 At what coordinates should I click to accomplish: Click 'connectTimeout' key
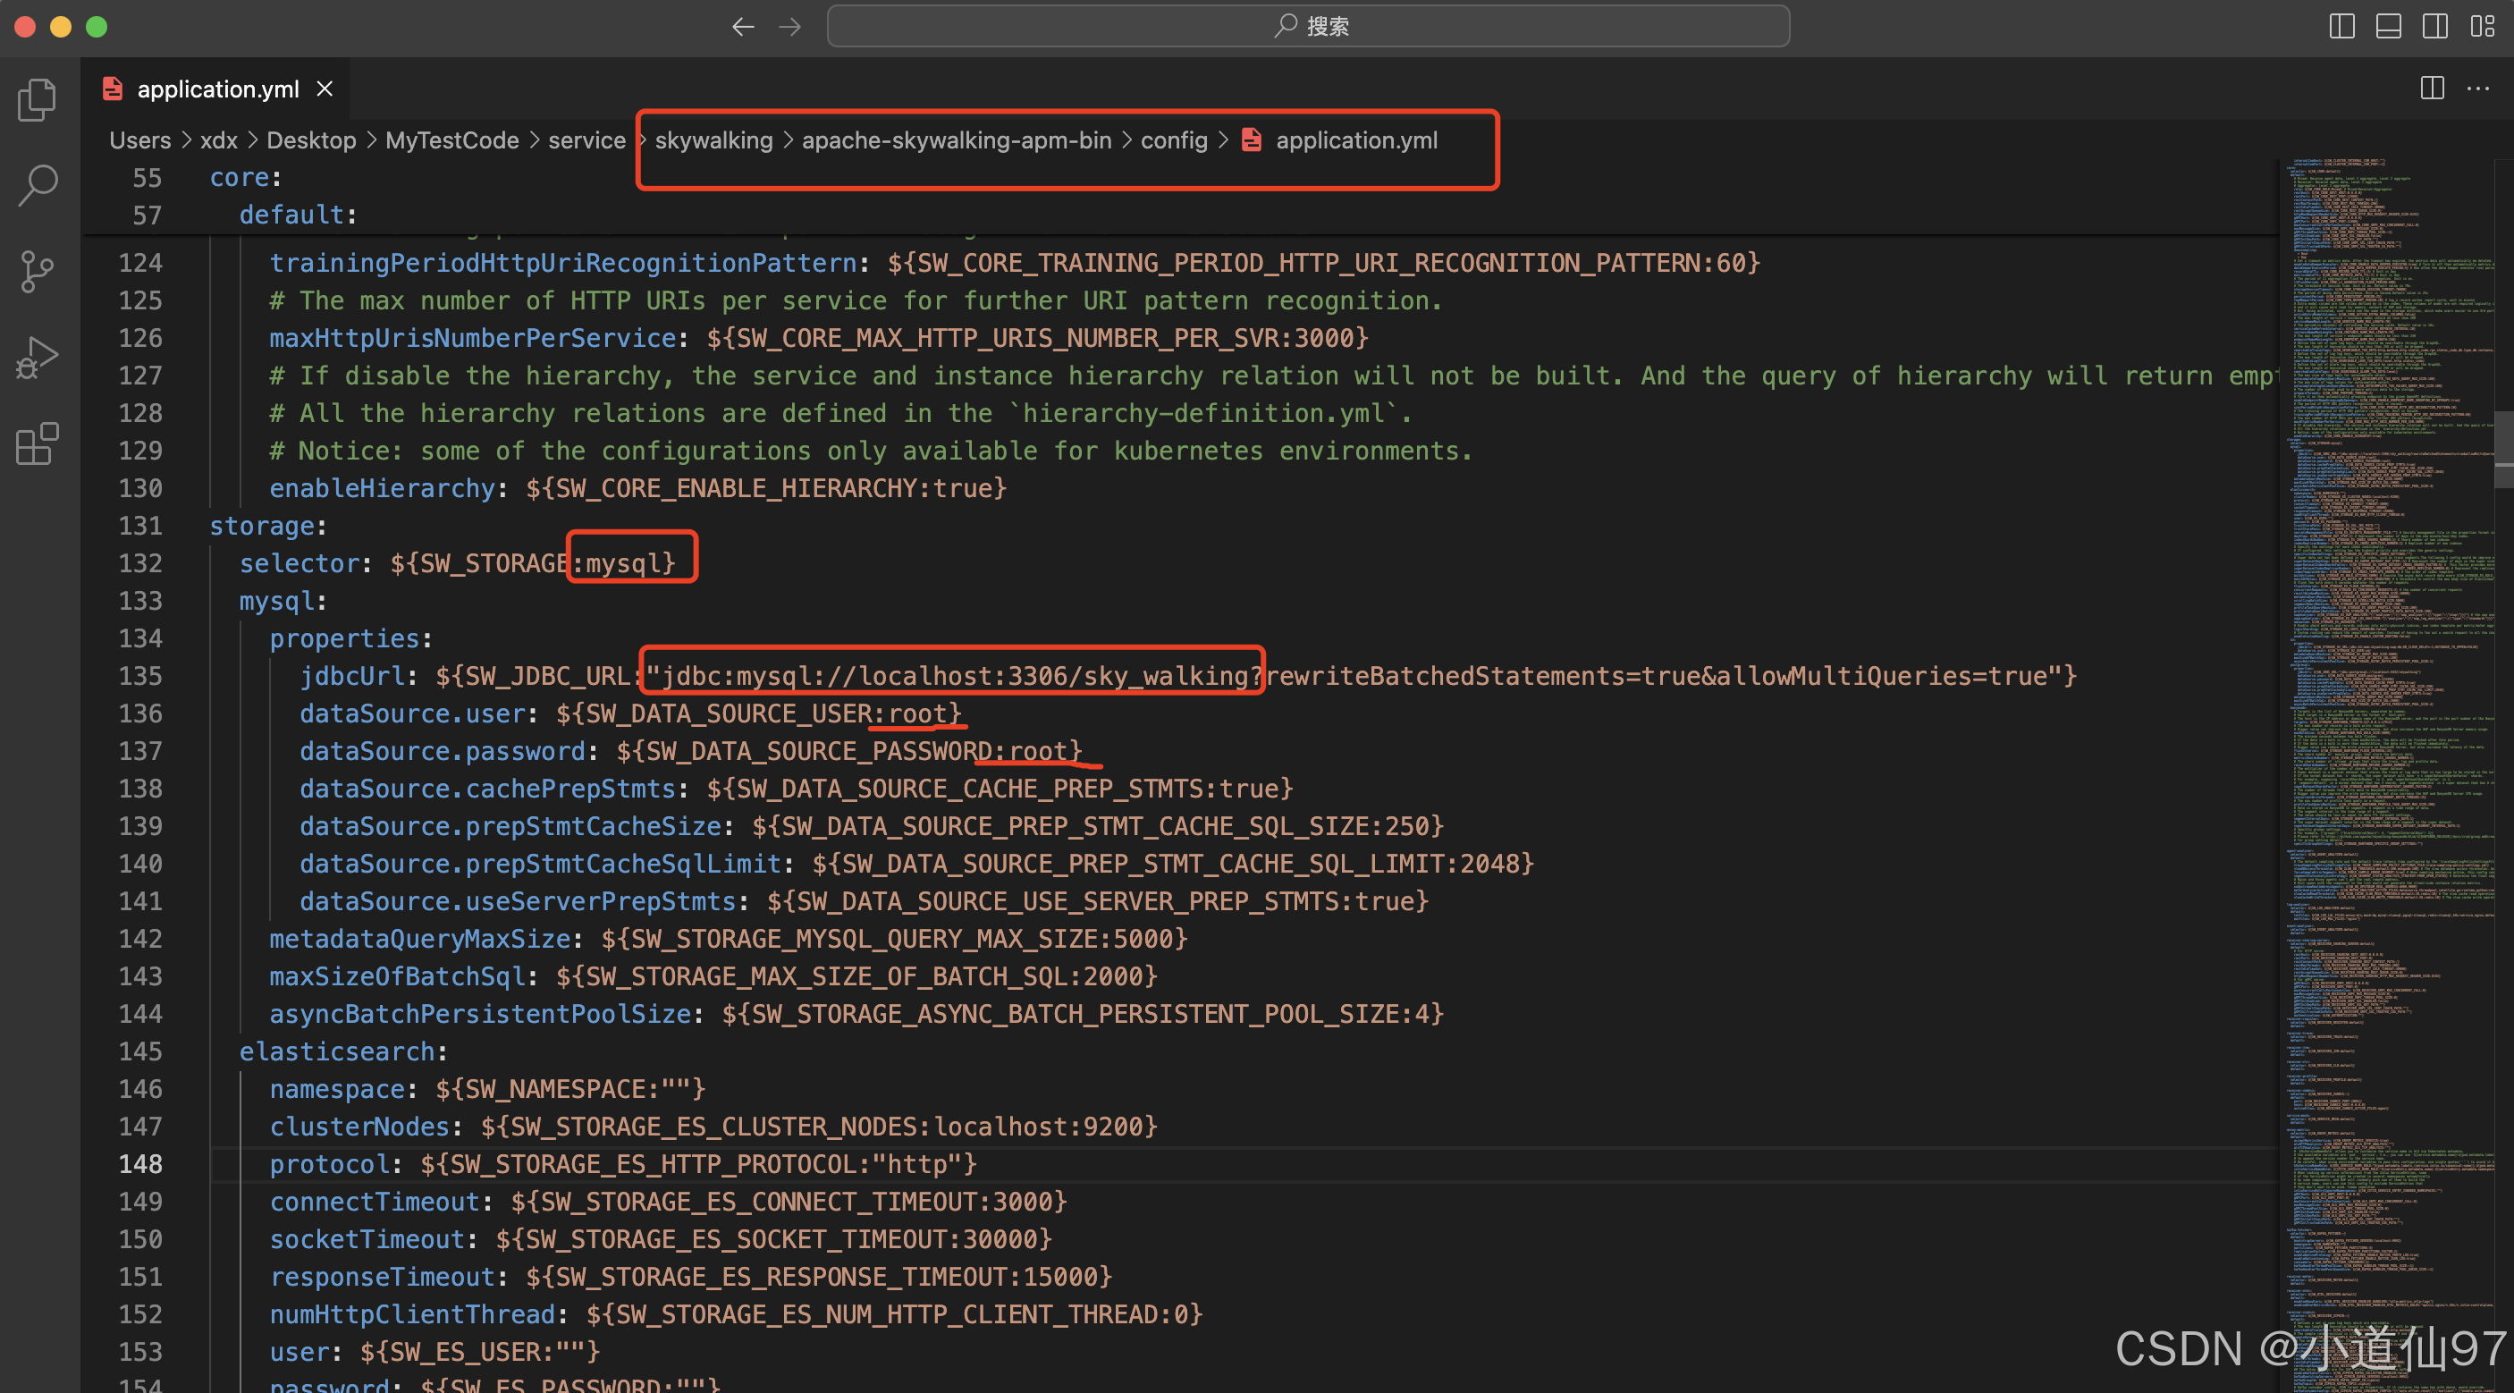point(375,1202)
